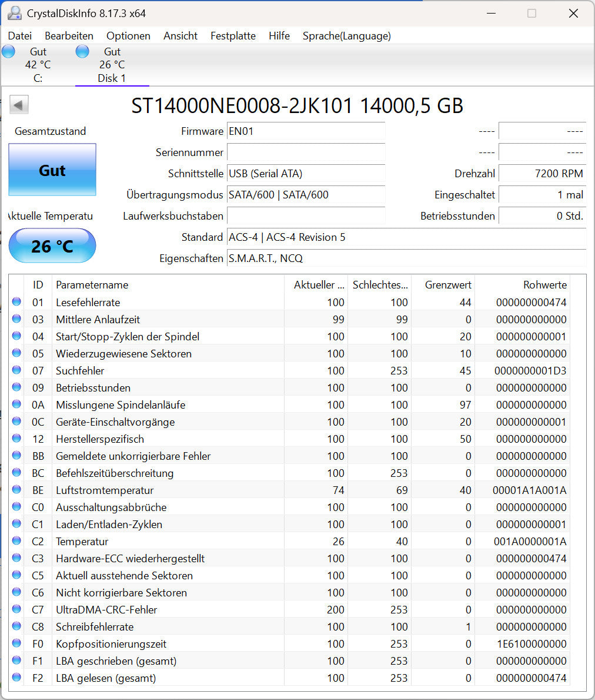The width and height of the screenshot is (595, 700).
Task: Click the blue Gut health status button
Action: (52, 170)
